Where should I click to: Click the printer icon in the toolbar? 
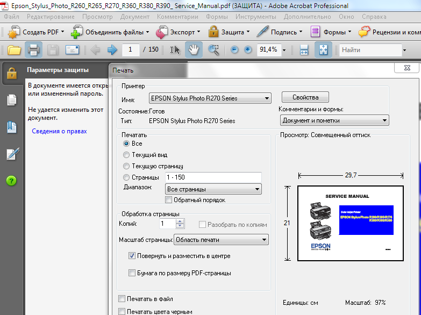point(33,50)
